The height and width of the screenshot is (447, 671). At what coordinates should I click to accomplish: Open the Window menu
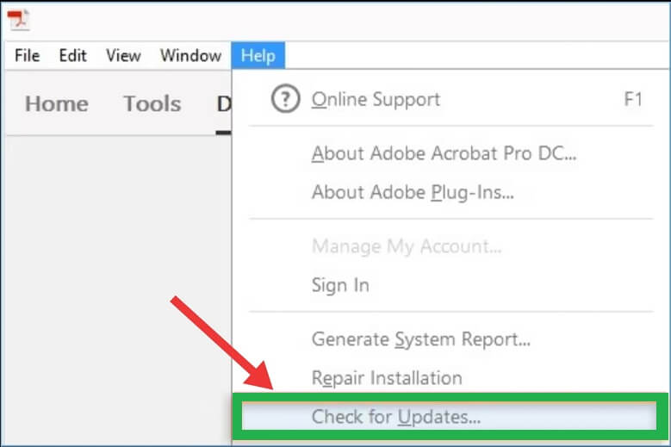190,56
